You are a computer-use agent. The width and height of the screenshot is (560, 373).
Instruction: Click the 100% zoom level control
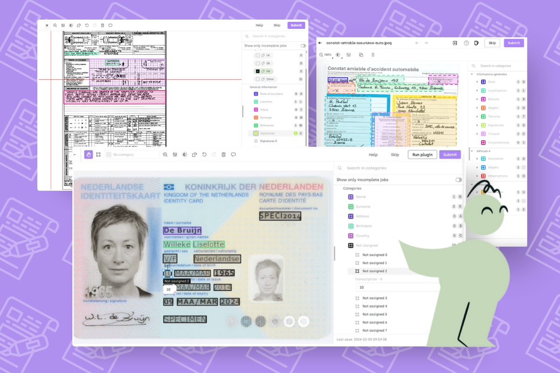tap(327, 55)
